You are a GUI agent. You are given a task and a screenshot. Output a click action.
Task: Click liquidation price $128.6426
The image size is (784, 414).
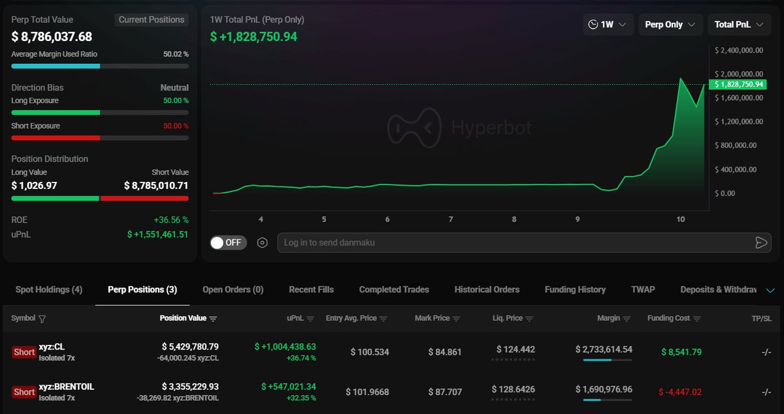[513, 389]
